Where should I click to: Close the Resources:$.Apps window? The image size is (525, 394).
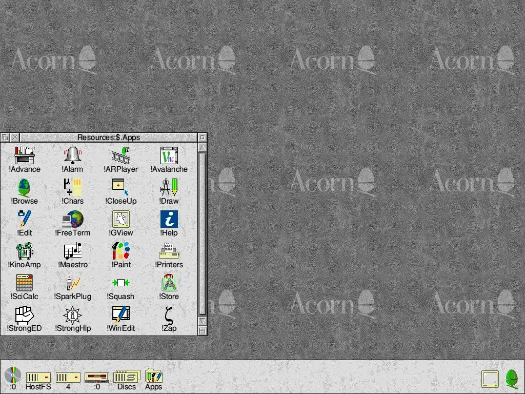click(15, 137)
